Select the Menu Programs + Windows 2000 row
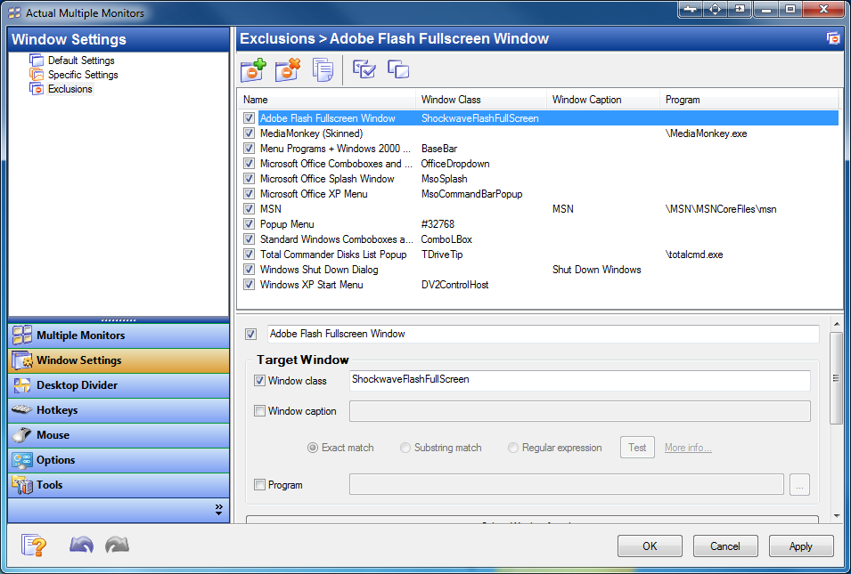The height and width of the screenshot is (574, 851). click(541, 149)
